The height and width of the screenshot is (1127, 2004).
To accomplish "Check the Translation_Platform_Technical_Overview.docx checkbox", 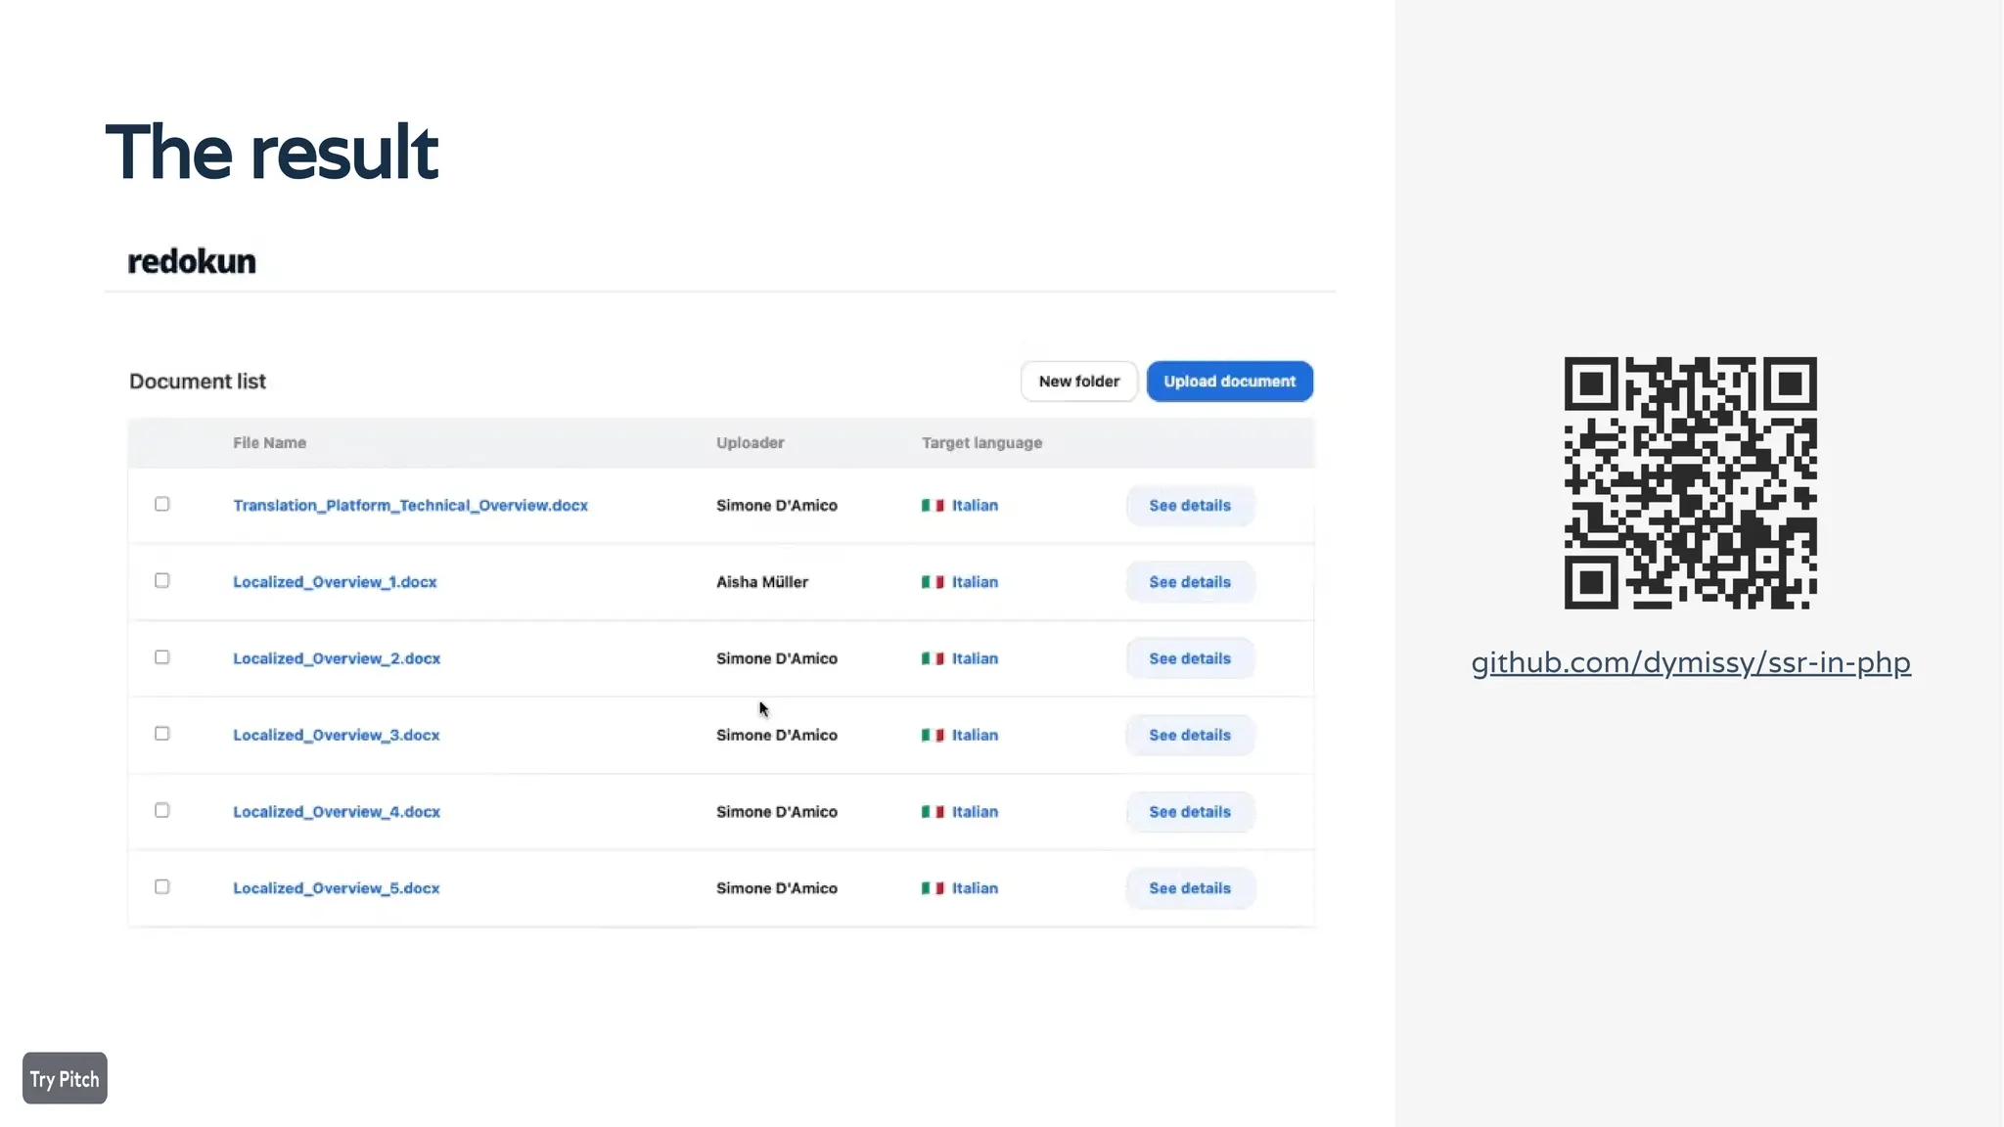I will coord(162,504).
